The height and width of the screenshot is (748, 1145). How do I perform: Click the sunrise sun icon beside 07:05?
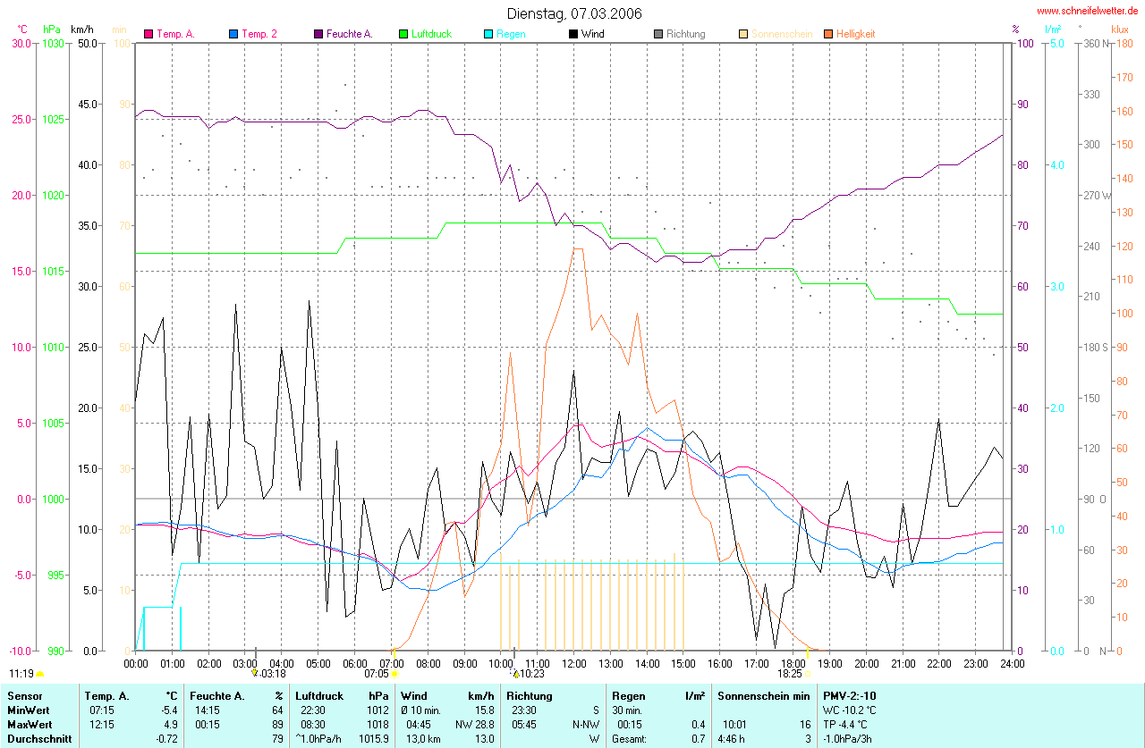click(394, 674)
